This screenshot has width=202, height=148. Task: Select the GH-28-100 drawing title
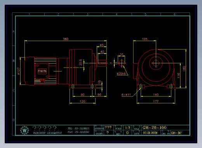(154, 128)
